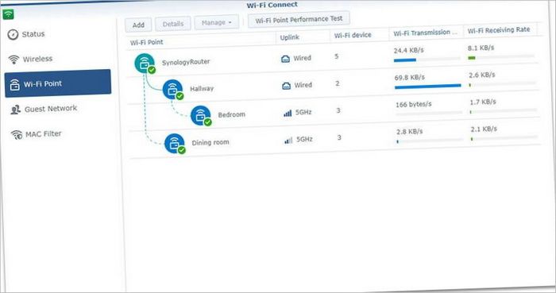This screenshot has width=556, height=293.
Task: Sort by the Wi-Fi device column header
Action: [353, 35]
